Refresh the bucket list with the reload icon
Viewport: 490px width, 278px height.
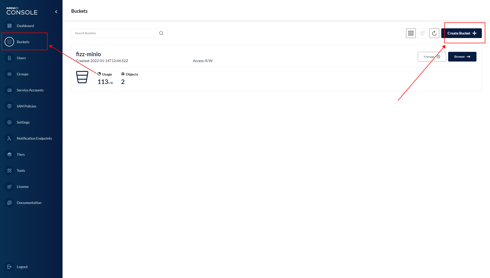coord(434,33)
